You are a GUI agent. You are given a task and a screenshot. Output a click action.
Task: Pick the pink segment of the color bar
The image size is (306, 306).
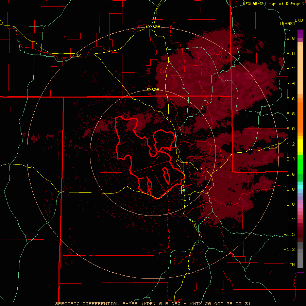pos(300,206)
